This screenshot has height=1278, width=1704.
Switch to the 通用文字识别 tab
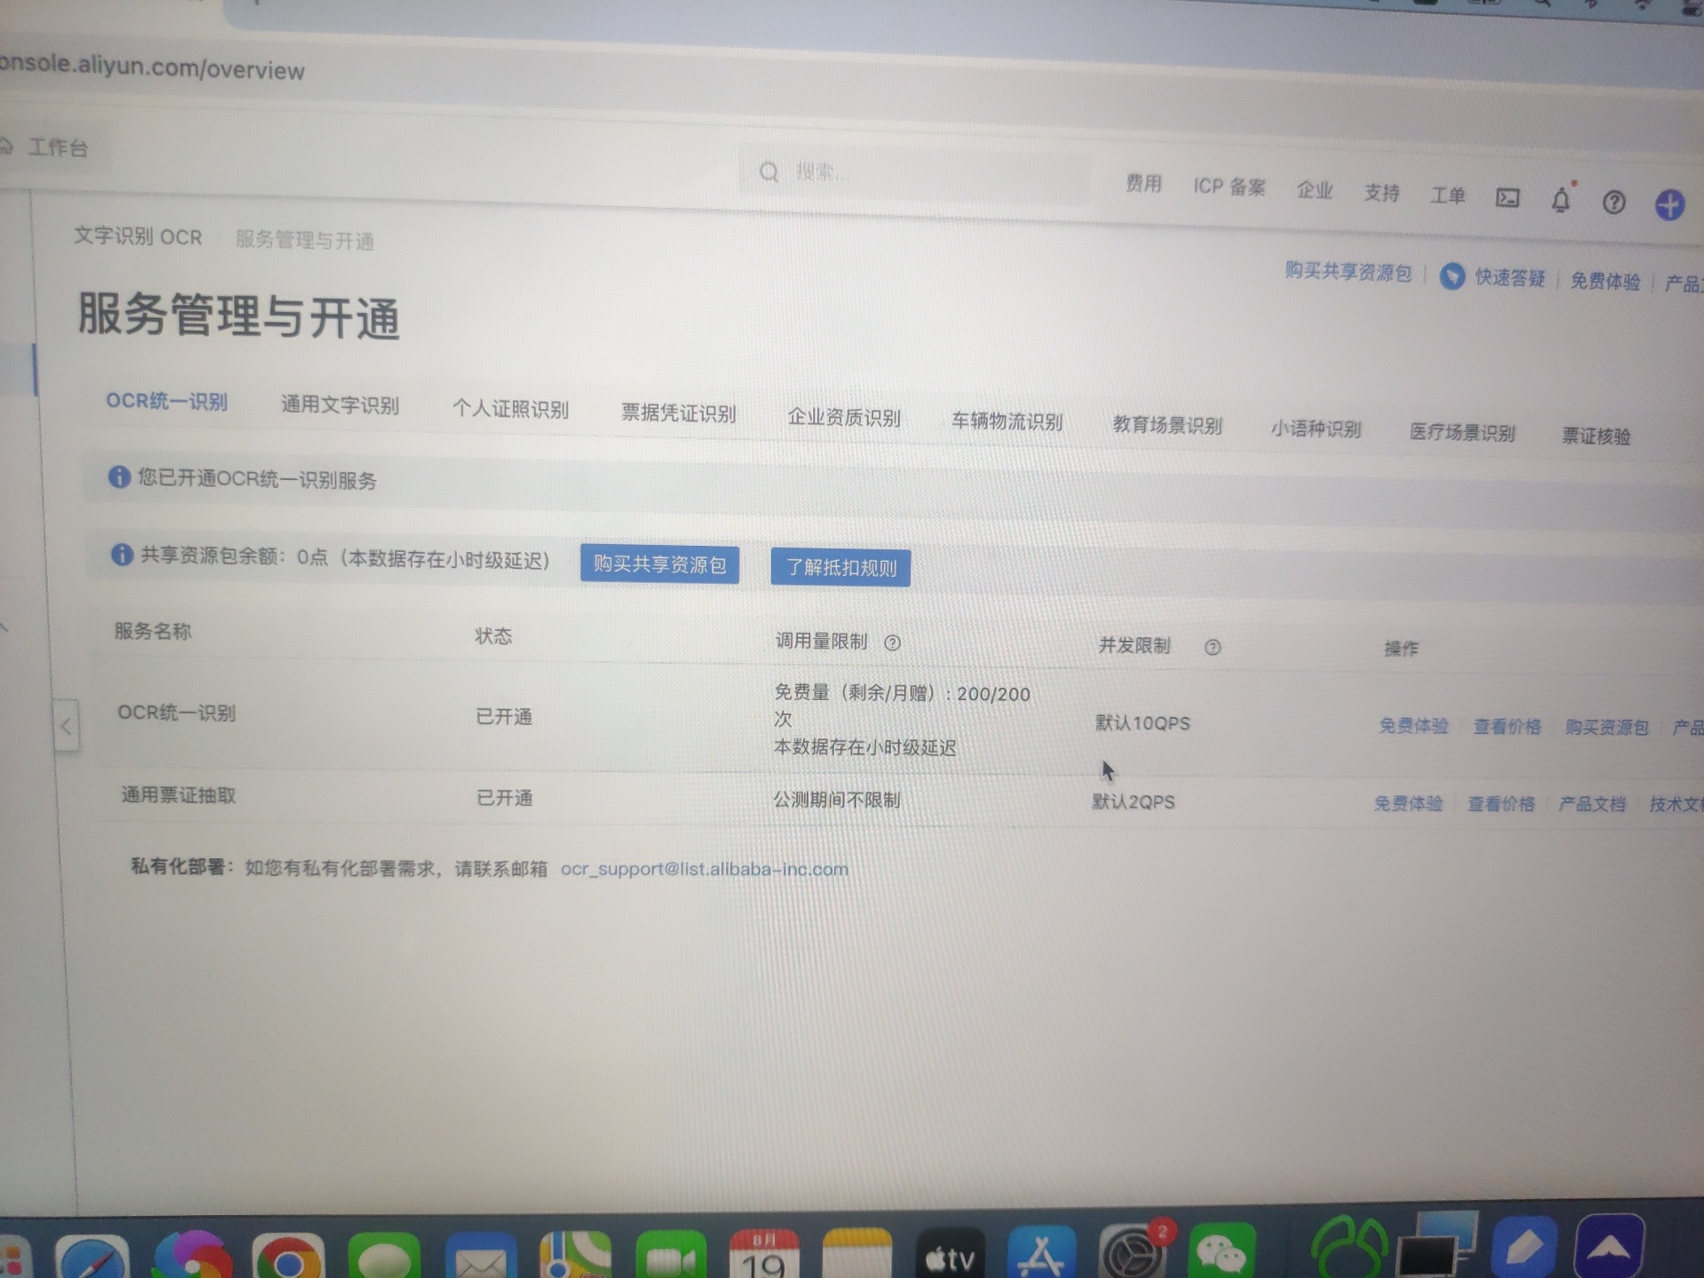pyautogui.click(x=340, y=405)
